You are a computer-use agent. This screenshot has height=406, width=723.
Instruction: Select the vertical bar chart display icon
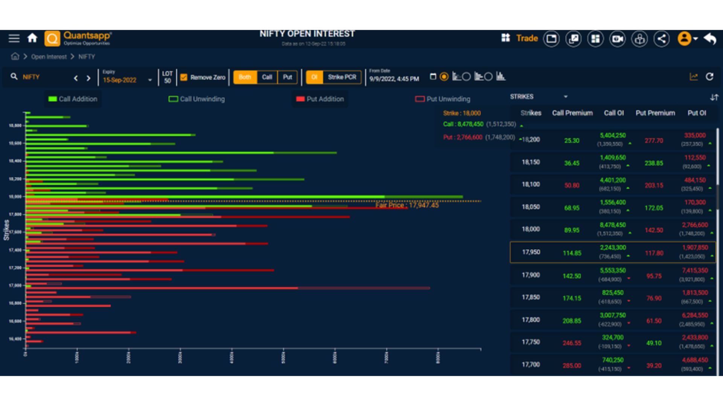pos(501,76)
